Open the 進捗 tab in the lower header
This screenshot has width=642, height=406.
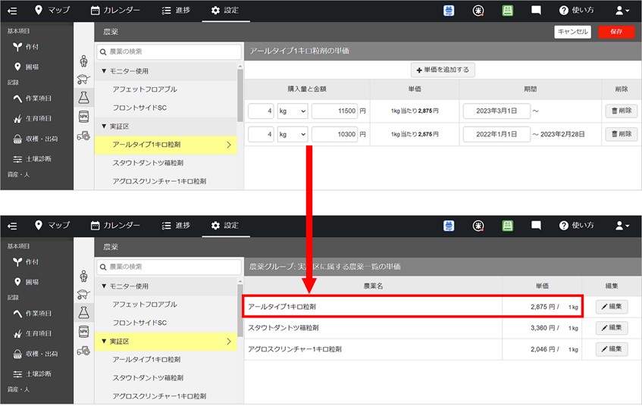[x=176, y=226]
